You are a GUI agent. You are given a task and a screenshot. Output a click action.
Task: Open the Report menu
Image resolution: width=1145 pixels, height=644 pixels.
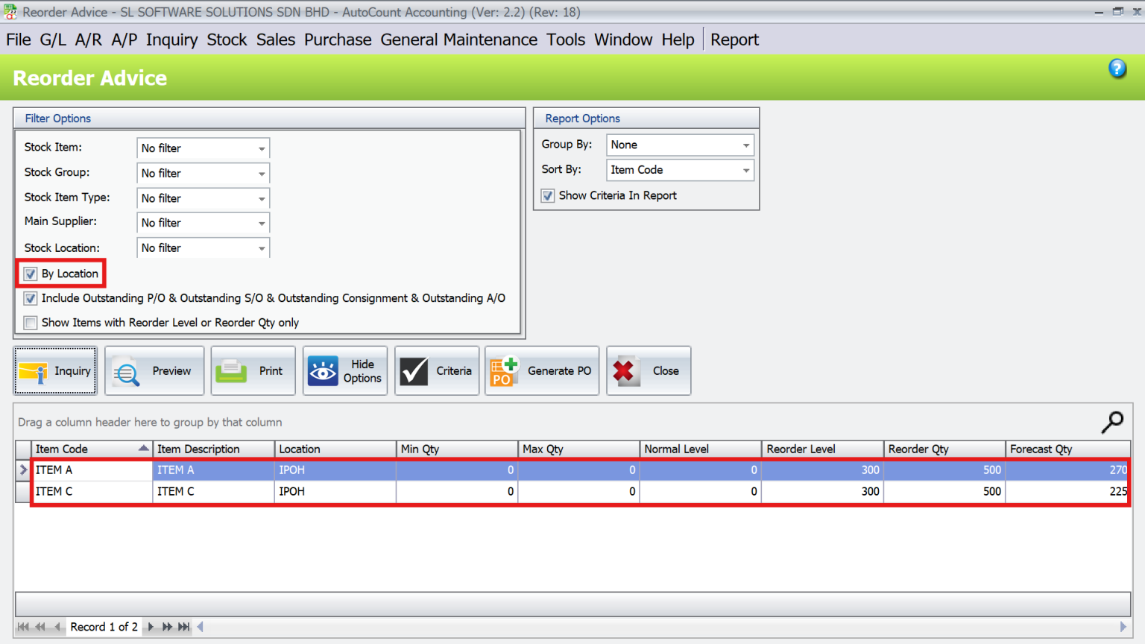pyautogui.click(x=734, y=40)
